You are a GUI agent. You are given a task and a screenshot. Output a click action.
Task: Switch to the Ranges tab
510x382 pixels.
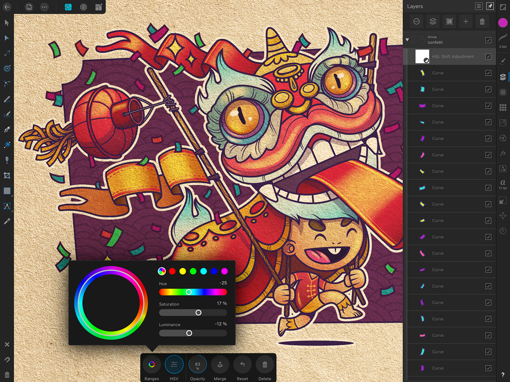[151, 368]
